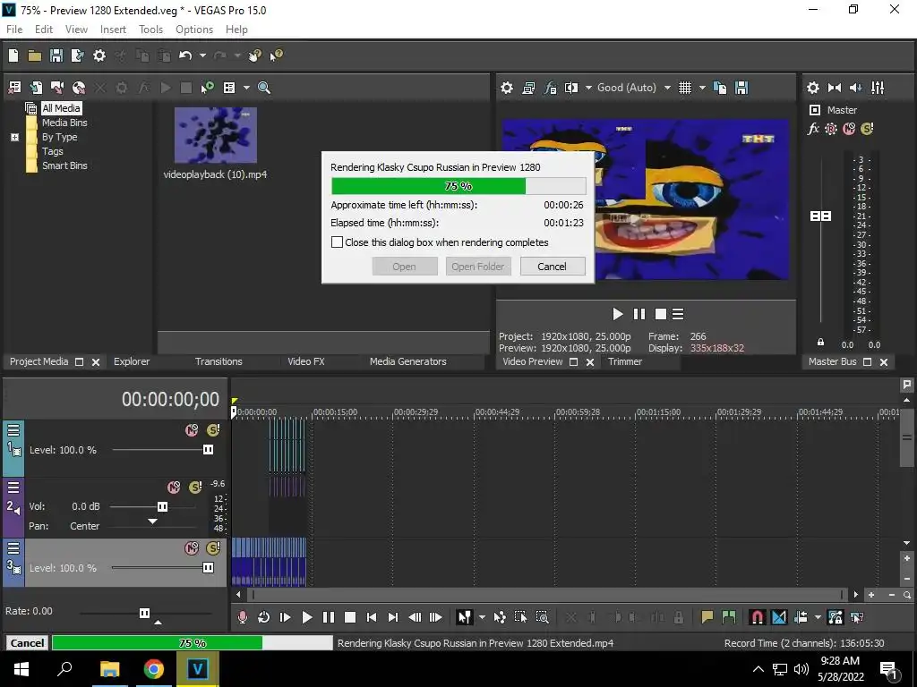
Task: Open Video Preview properties gear icon
Action: [x=507, y=88]
